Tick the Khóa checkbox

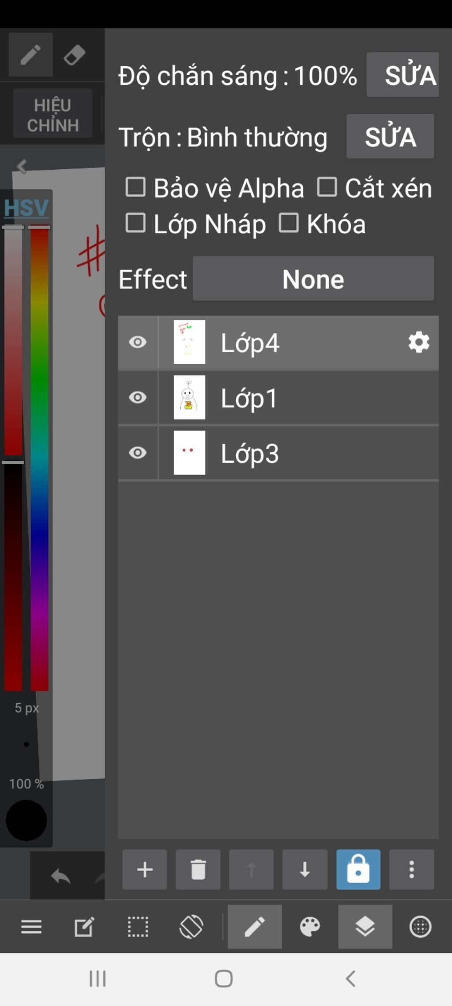click(289, 223)
